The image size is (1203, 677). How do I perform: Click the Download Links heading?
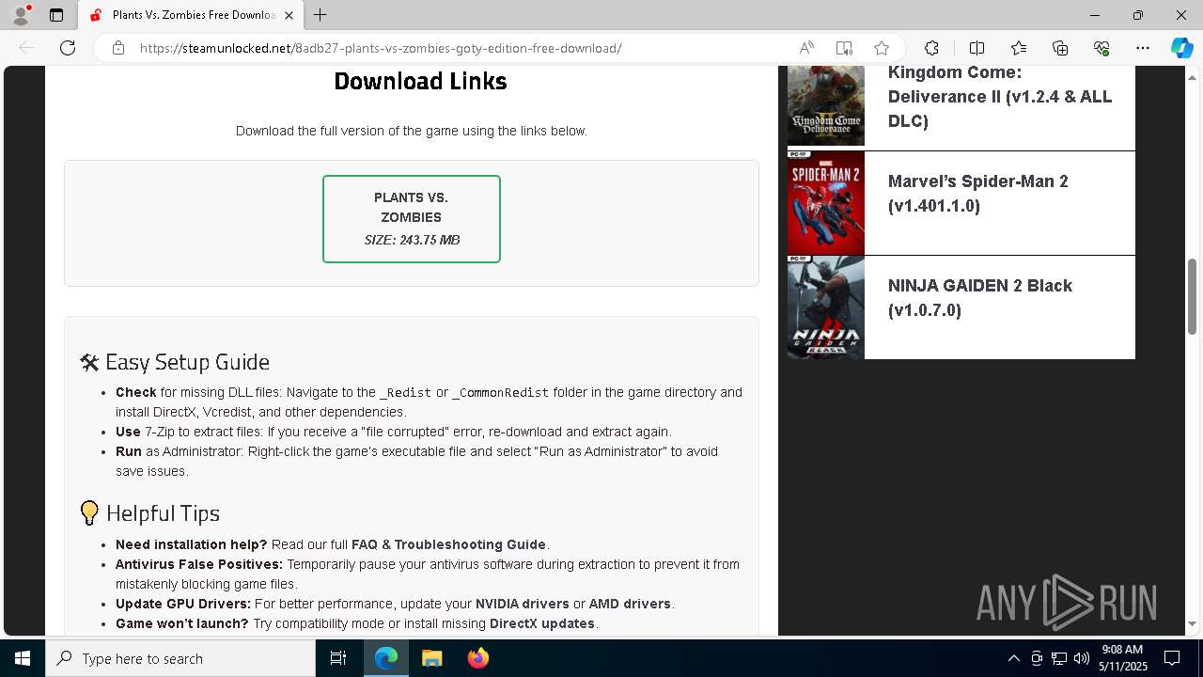pyautogui.click(x=420, y=82)
